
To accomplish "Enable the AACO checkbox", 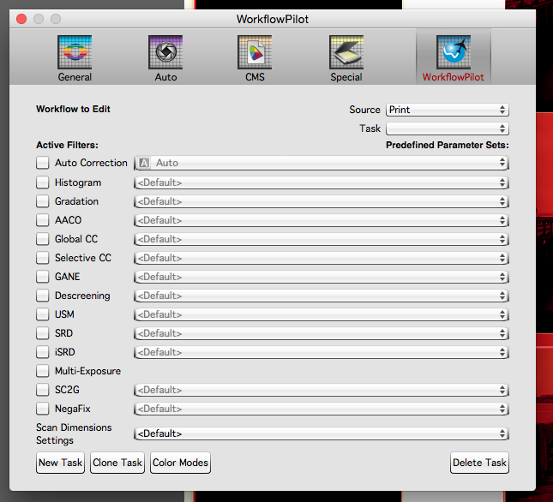I will coord(43,220).
